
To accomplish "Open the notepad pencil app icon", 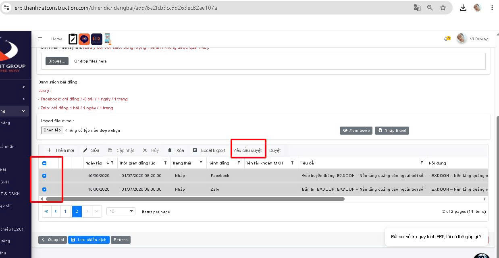I will [73, 39].
